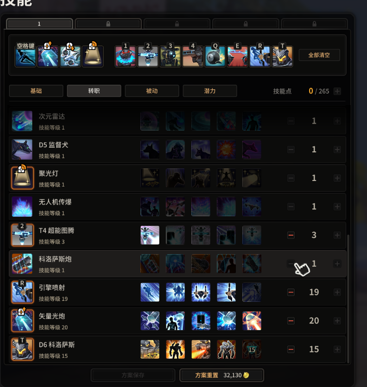
Task: Increase D5 监督犬 level with plus button
Action: pyautogui.click(x=337, y=150)
